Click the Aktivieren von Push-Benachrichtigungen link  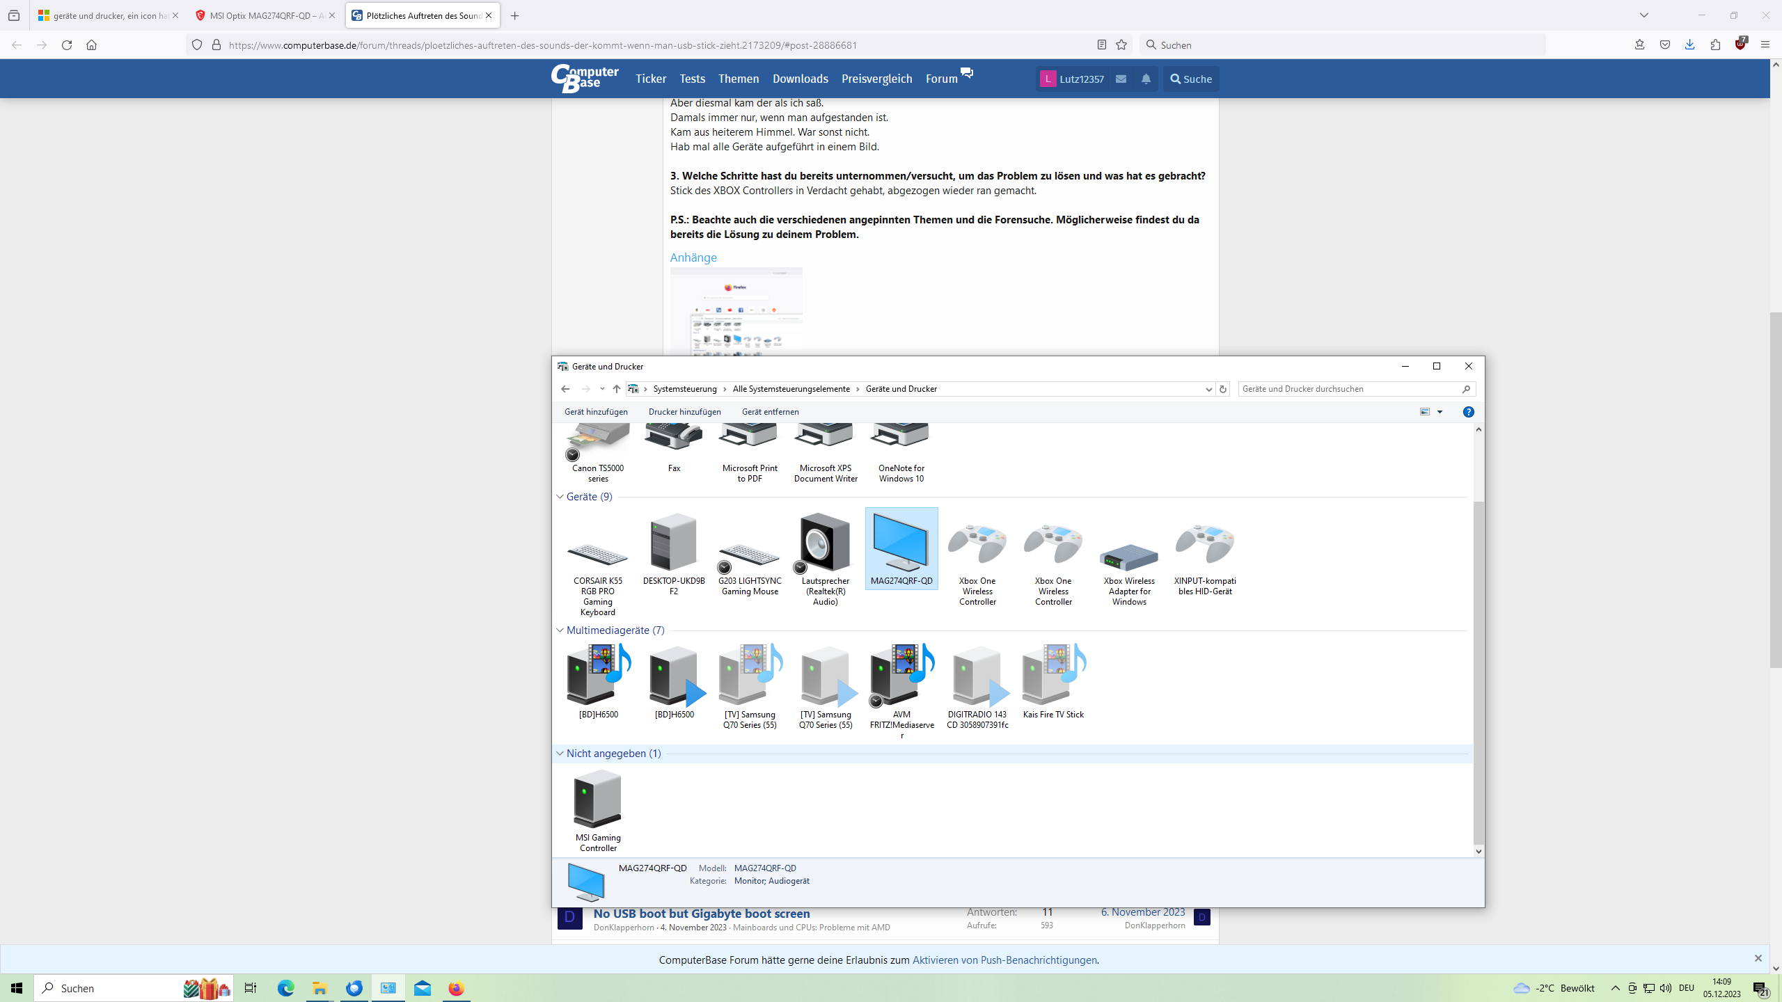pos(1004,960)
